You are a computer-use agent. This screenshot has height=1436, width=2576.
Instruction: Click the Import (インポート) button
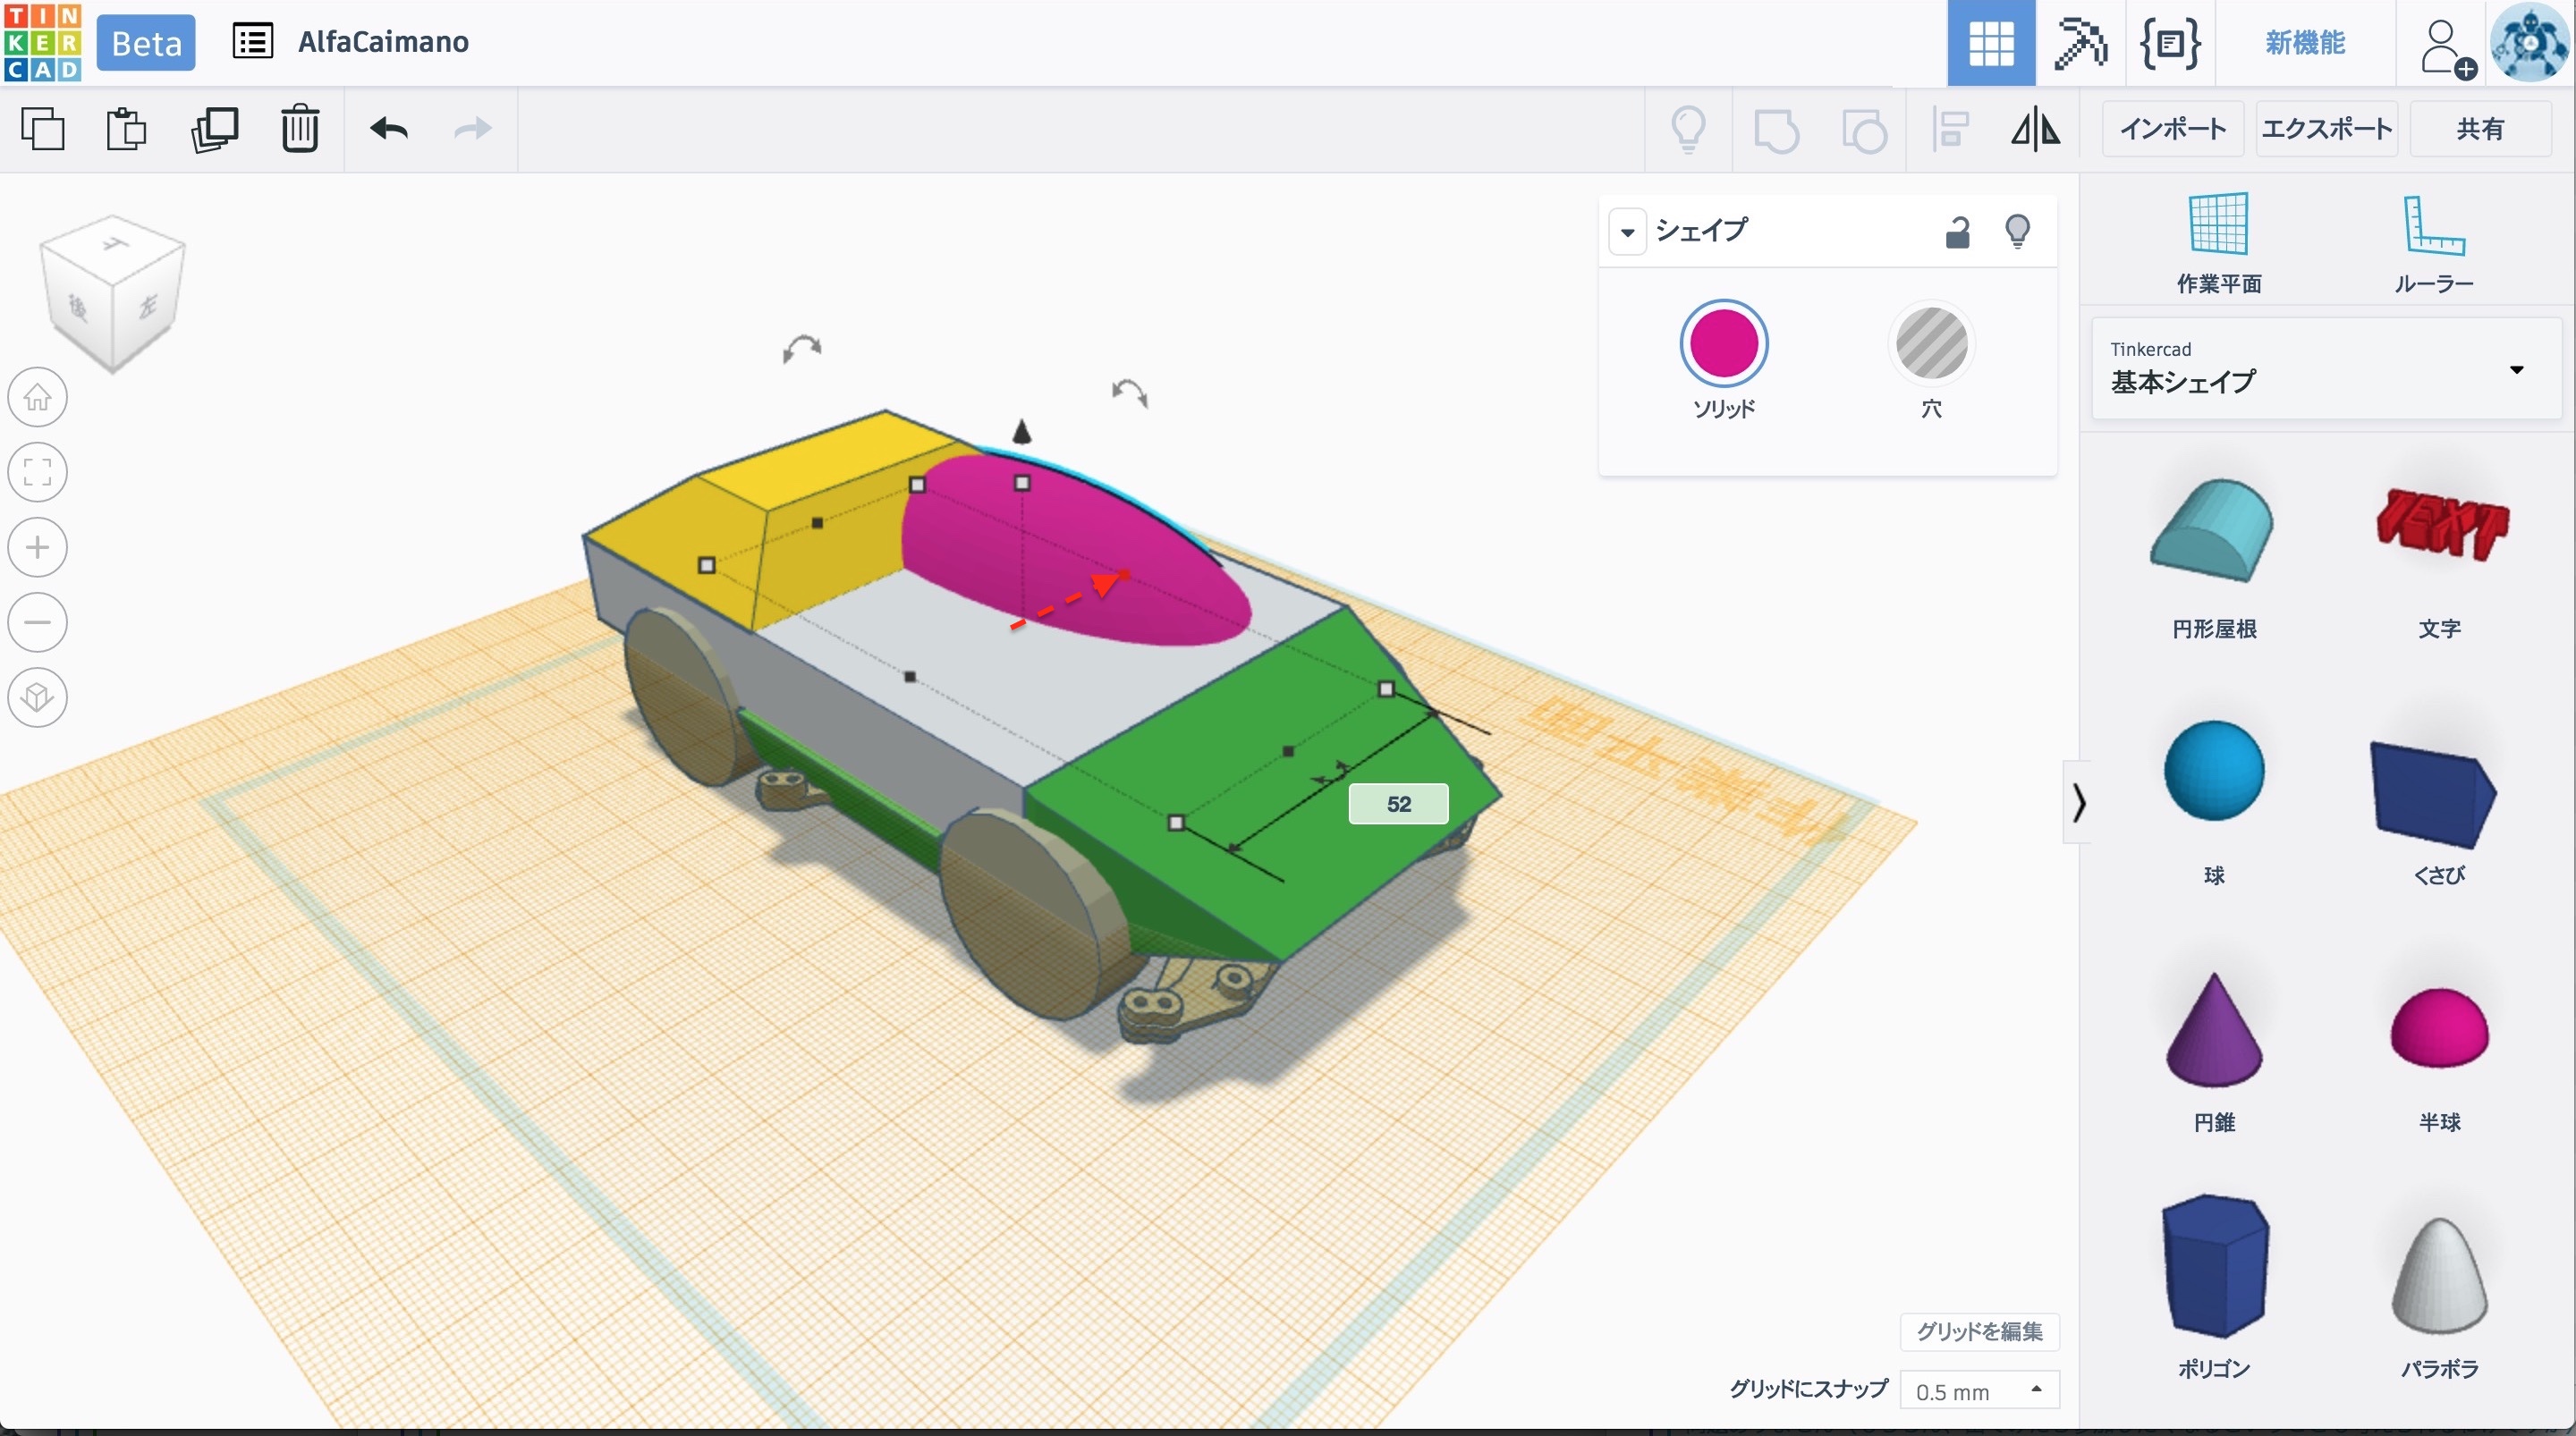[2172, 129]
